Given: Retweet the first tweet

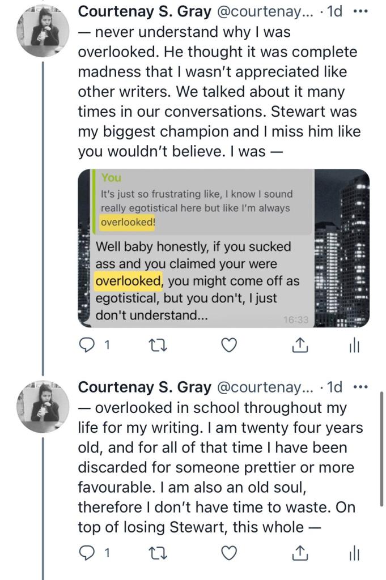Looking at the screenshot, I should 154,344.
